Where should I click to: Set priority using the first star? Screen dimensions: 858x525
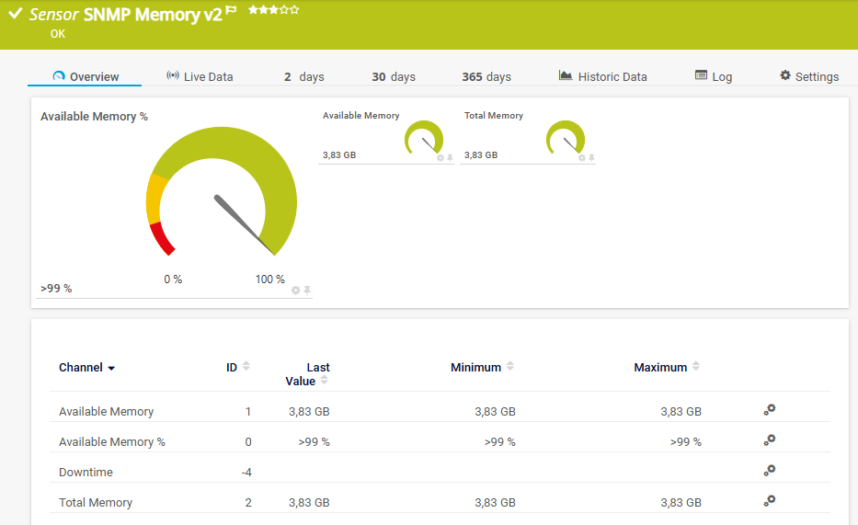[251, 10]
